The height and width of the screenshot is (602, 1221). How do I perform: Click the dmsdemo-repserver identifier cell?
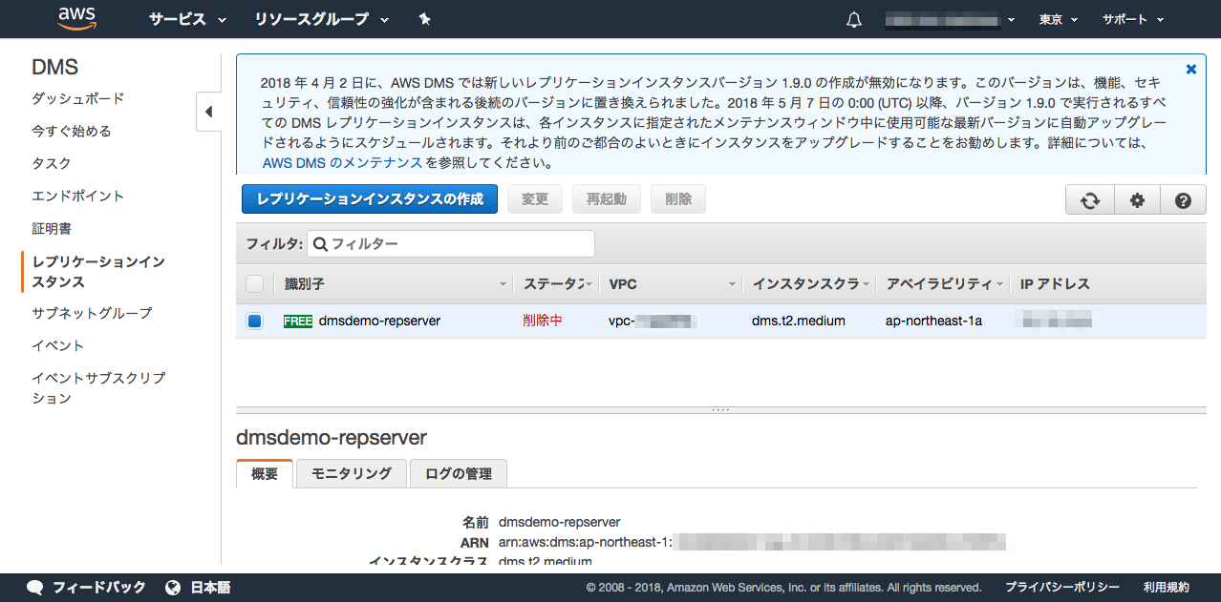pos(380,321)
